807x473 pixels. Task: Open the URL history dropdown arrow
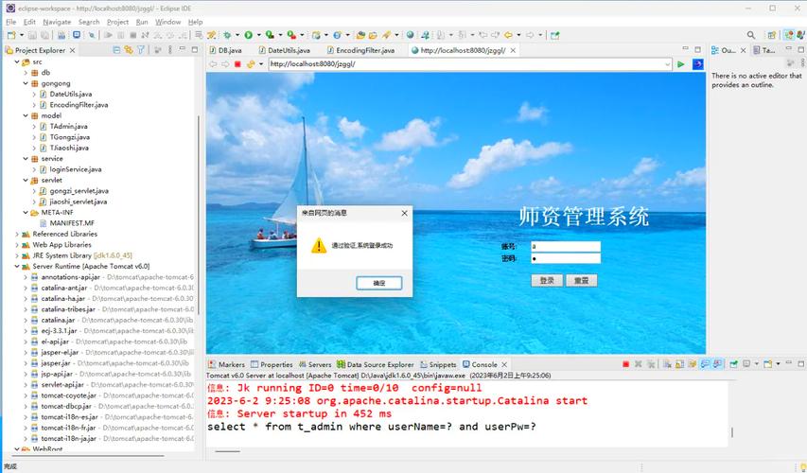(x=668, y=64)
